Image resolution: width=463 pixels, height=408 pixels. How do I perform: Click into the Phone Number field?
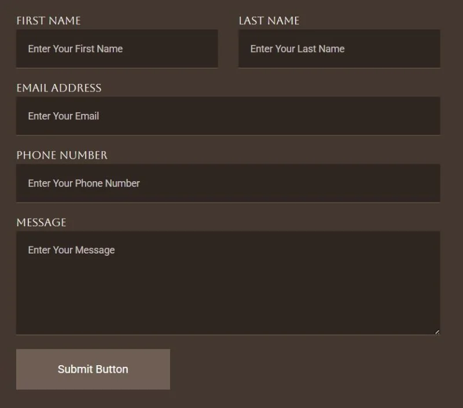click(228, 183)
